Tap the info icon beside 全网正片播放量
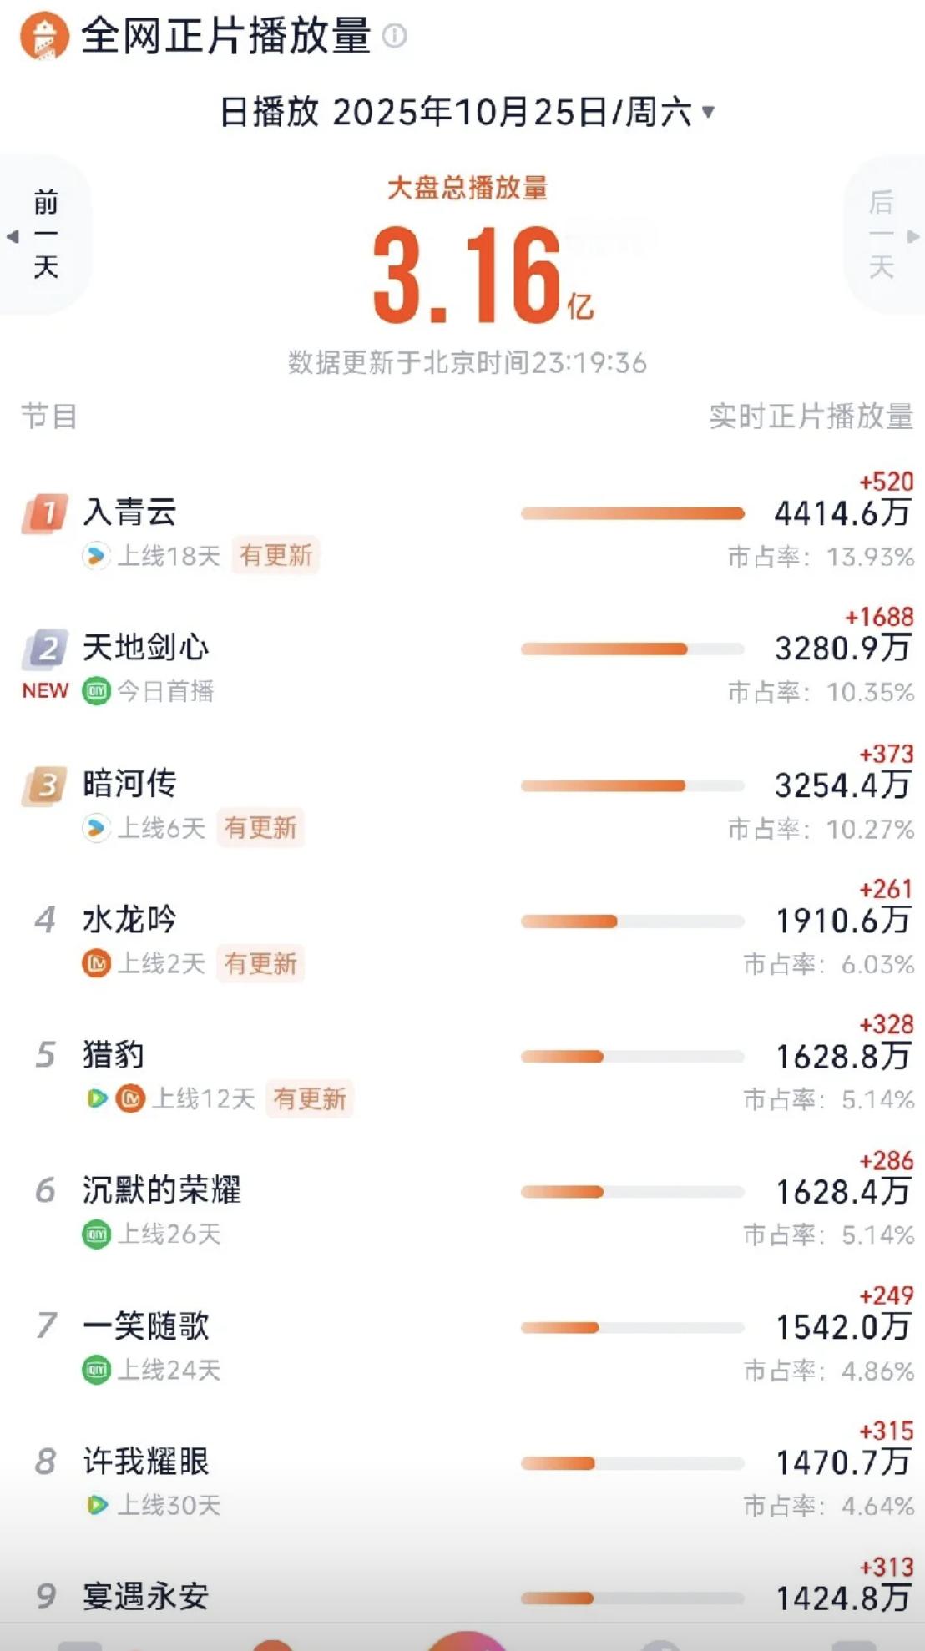The width and height of the screenshot is (925, 1651). [x=394, y=36]
